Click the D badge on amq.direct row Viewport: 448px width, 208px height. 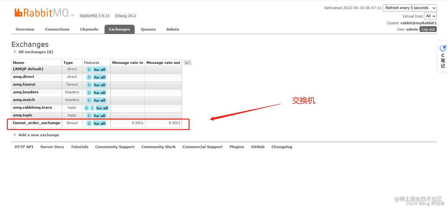coord(89,77)
